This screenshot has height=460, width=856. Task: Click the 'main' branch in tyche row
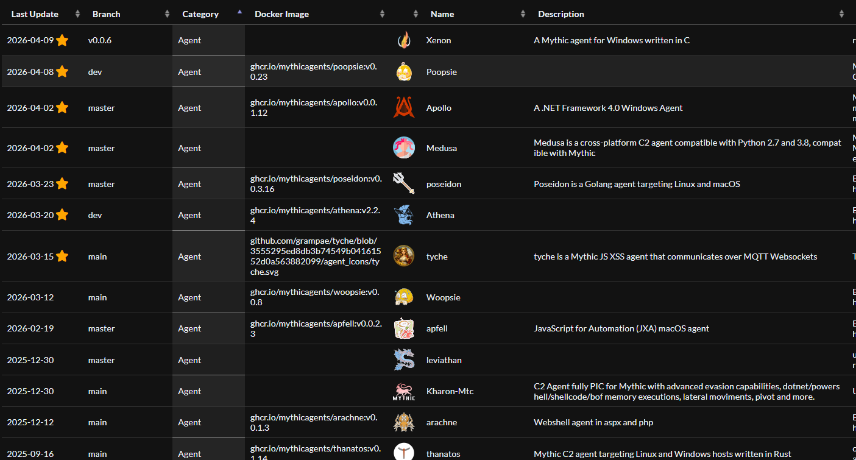[x=97, y=257]
